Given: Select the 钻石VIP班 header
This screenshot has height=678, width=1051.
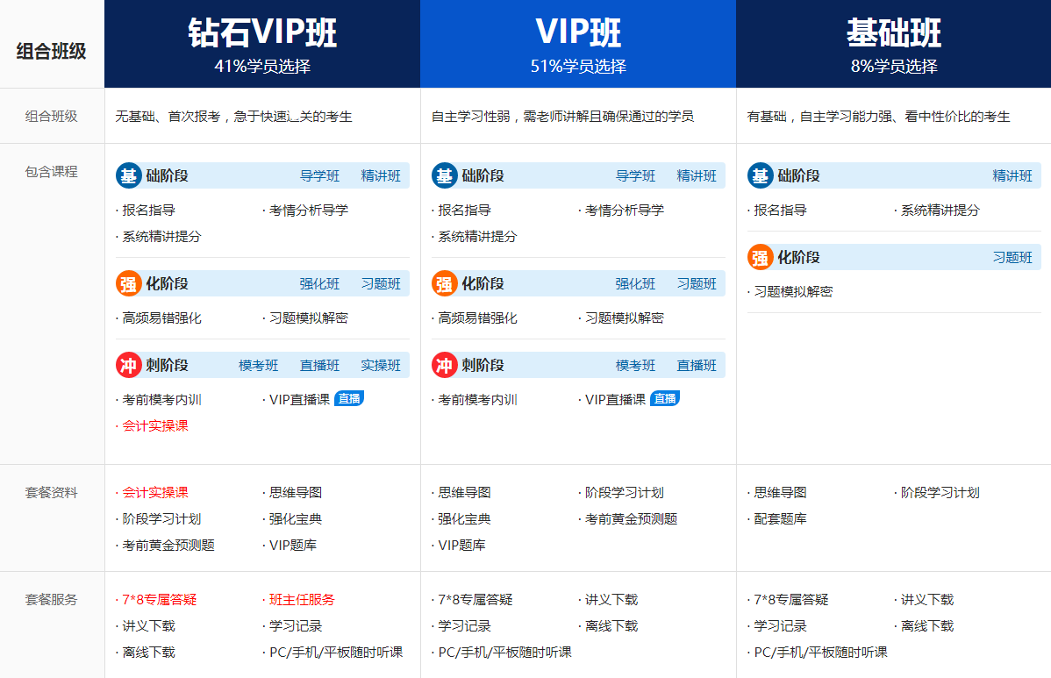Looking at the screenshot, I should [262, 44].
